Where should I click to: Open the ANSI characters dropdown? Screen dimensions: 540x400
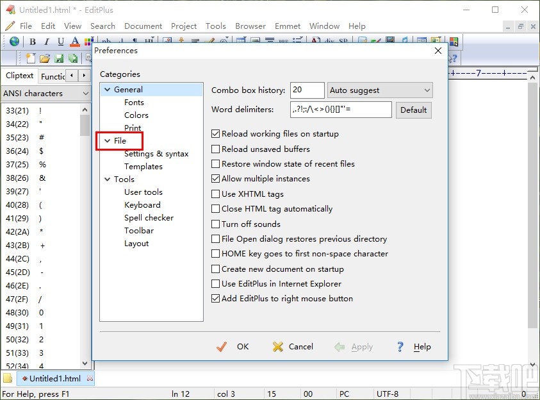[x=45, y=94]
